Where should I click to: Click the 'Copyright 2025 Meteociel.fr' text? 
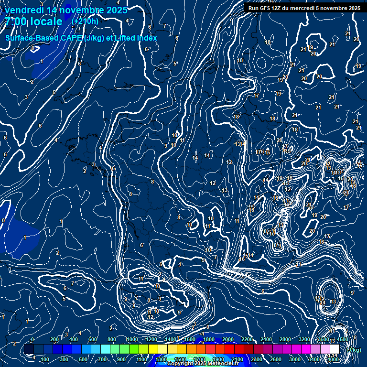(203, 363)
